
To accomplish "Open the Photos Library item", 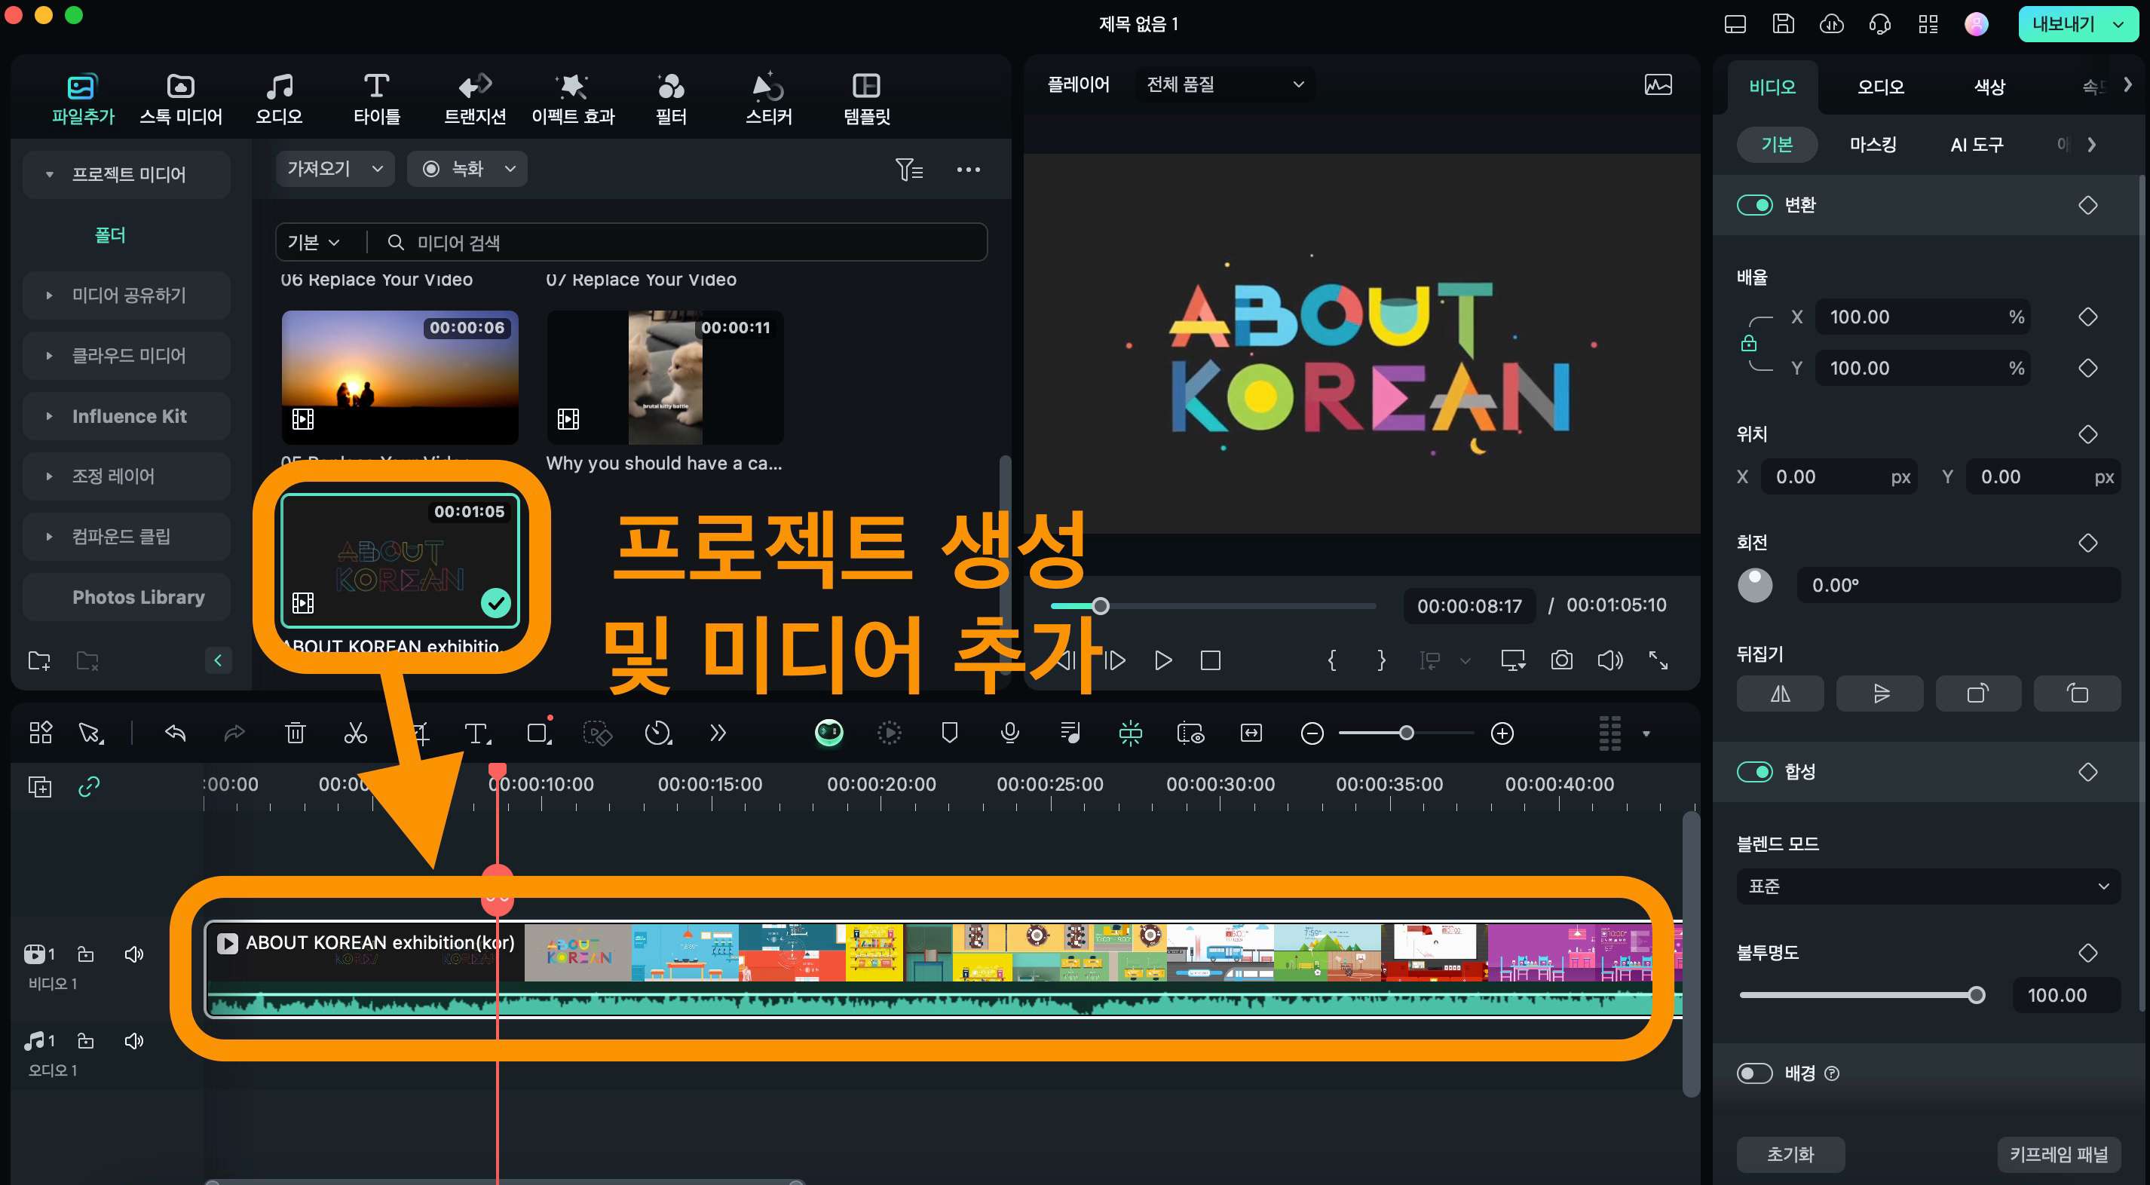I will [126, 597].
